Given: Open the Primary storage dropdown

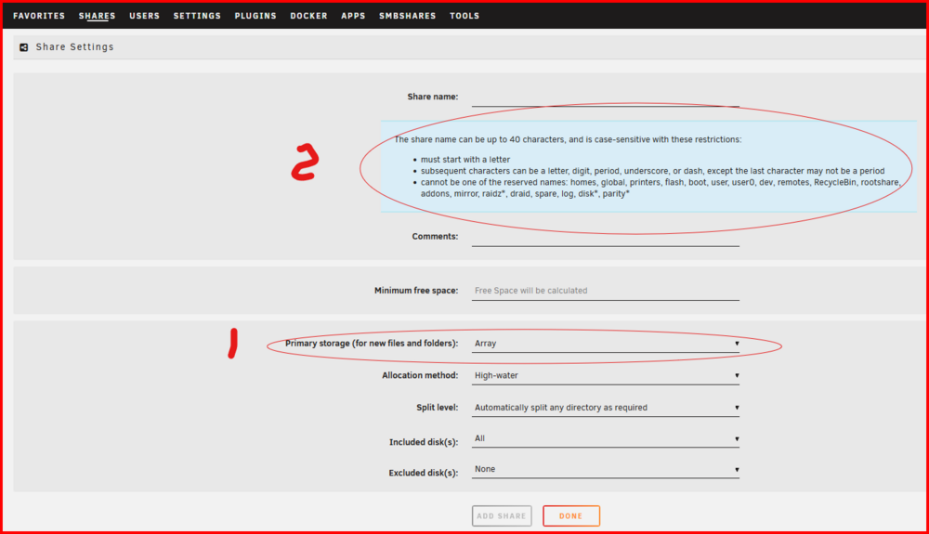Looking at the screenshot, I should tap(606, 344).
